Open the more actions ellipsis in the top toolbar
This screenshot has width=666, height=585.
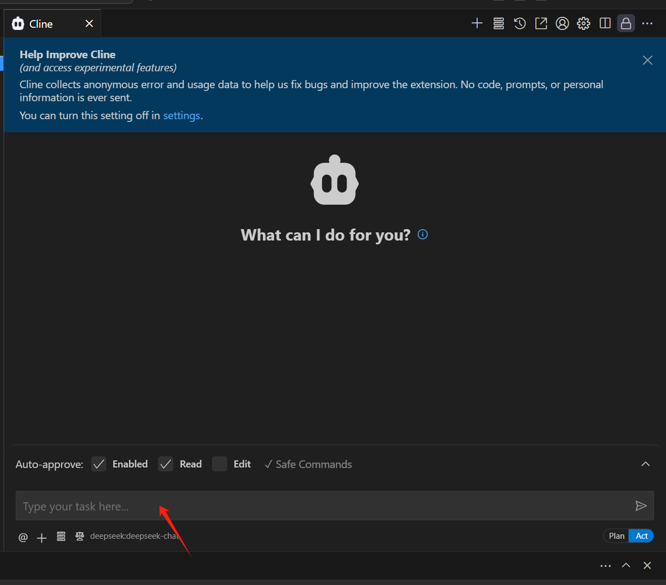(x=647, y=23)
